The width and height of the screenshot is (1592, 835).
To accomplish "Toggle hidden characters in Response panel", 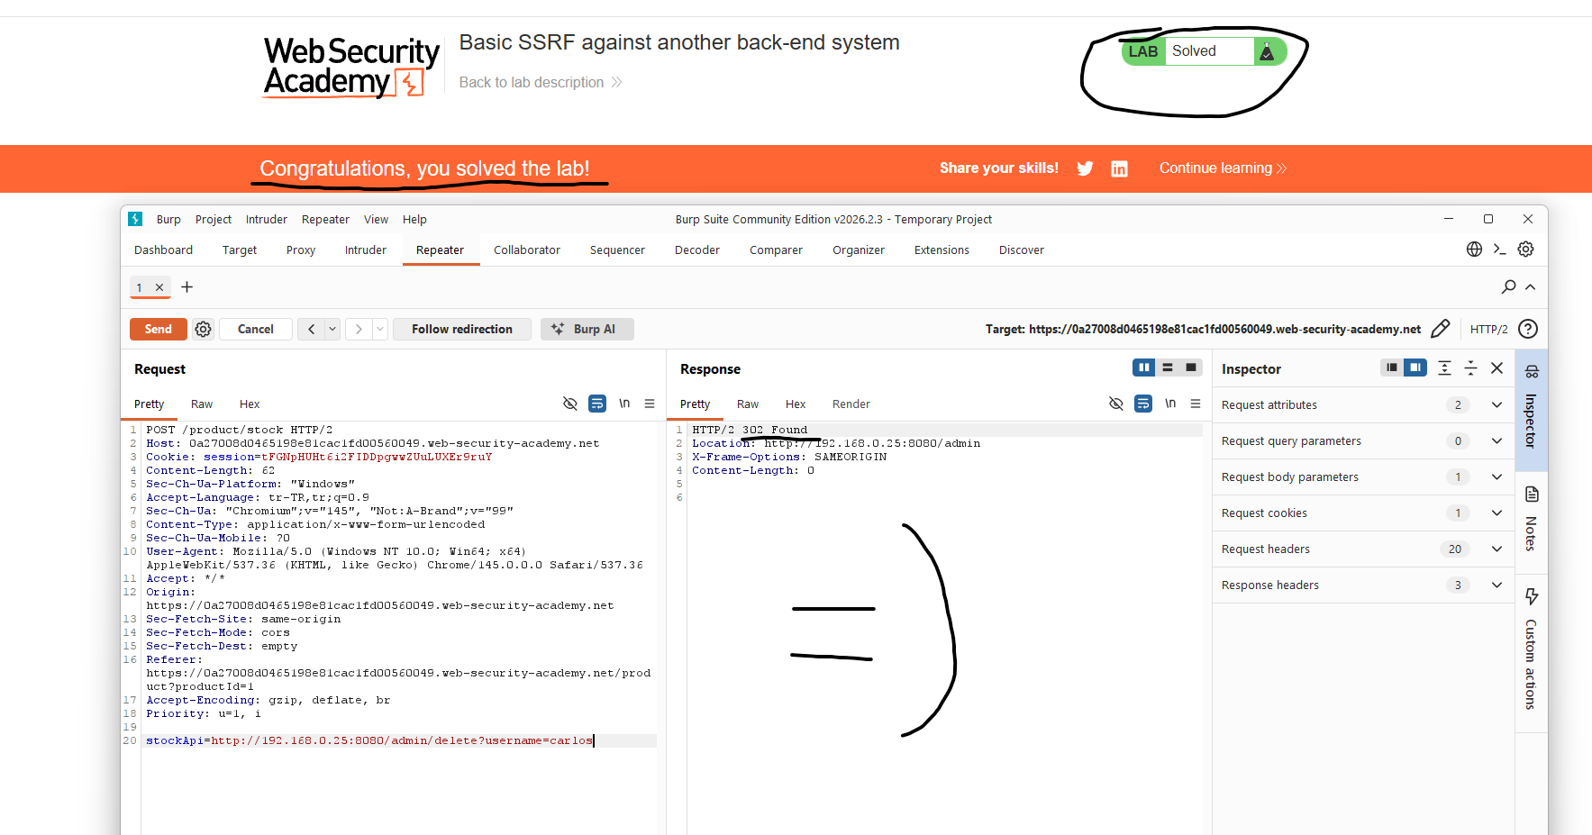I will (1116, 404).
